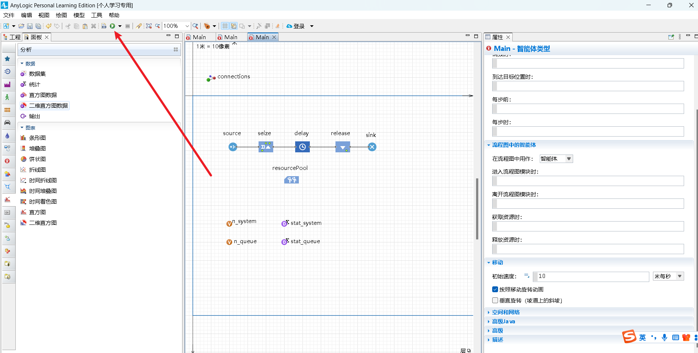Toggle 按照移动旋转动画 checkbox
Viewport: 698px width, 353px height.
495,289
